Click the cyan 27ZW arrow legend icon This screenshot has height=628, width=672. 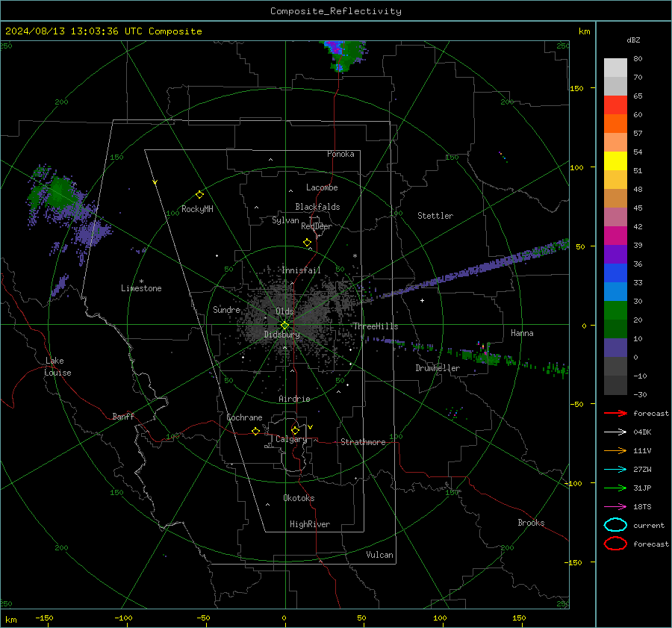tap(615, 470)
